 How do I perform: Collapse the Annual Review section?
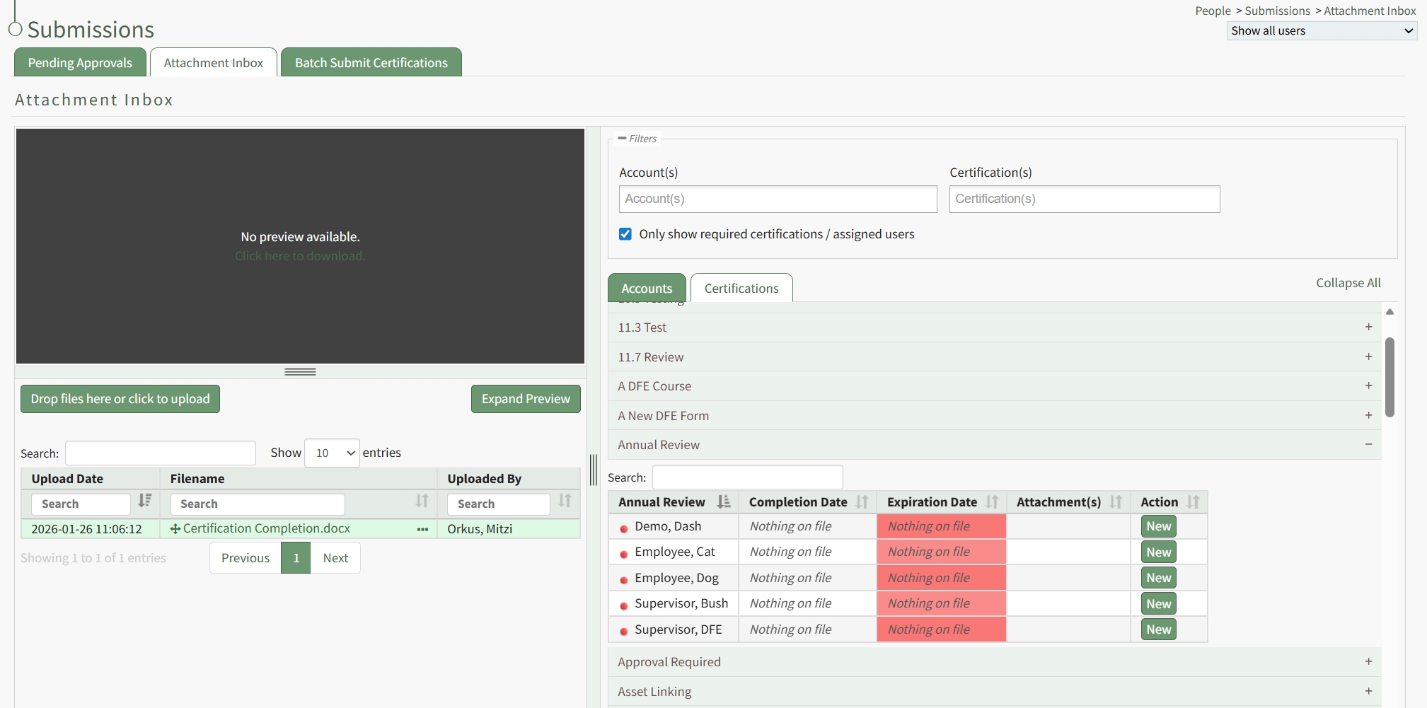point(1368,445)
